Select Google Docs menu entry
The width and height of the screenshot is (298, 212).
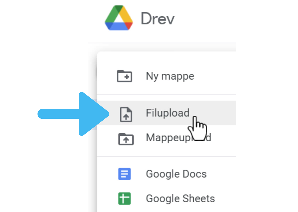[x=166, y=174]
